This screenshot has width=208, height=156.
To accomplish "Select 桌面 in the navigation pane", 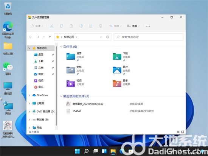I will pyautogui.click(x=41, y=55).
